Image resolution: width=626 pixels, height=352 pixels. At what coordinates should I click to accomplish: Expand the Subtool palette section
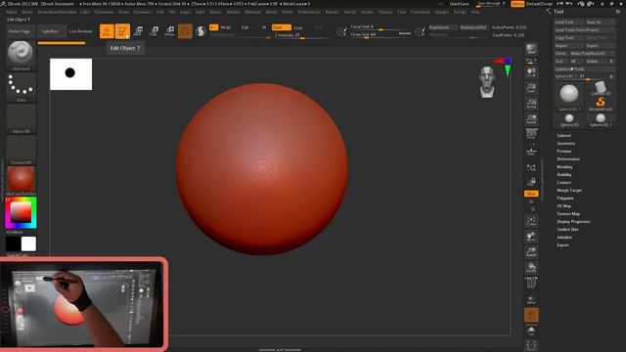563,136
